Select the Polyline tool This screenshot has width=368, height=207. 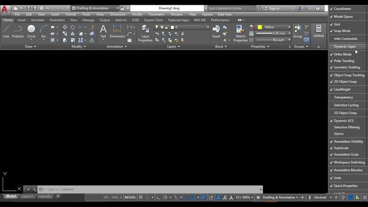18,32
